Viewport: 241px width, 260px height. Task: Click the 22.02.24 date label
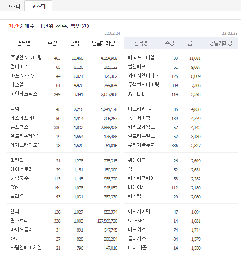tap(112, 33)
